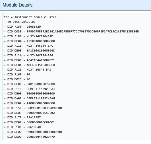Image resolution: width=151 pixels, height=144 pixels.
Task: Click the DID DE01 value 4DE43D35164808F8
Action: pos(41,65)
